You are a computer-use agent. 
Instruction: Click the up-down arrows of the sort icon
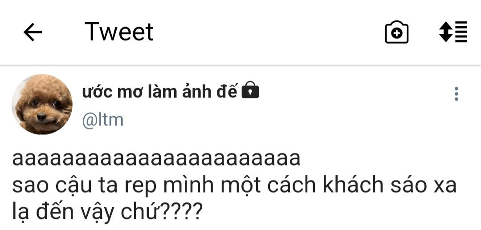pos(446,32)
